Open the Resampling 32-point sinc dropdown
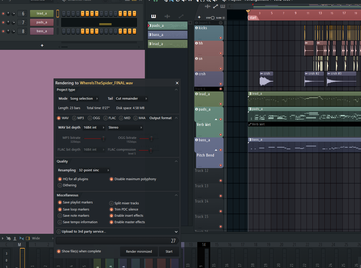 tap(94, 170)
